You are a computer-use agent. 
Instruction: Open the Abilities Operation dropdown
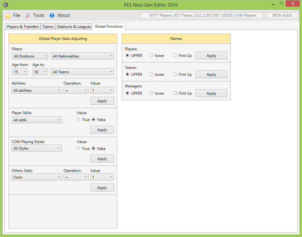click(x=76, y=90)
